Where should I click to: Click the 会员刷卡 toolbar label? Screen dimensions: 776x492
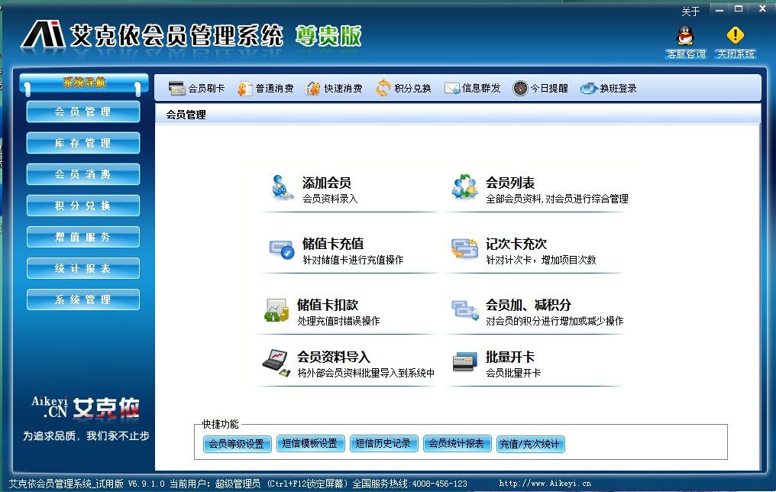coord(206,88)
